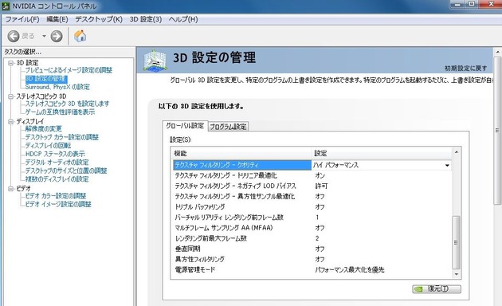Click パフォーマンス最大化を優先 value
Screen dimensions: 502x306
coord(349,270)
